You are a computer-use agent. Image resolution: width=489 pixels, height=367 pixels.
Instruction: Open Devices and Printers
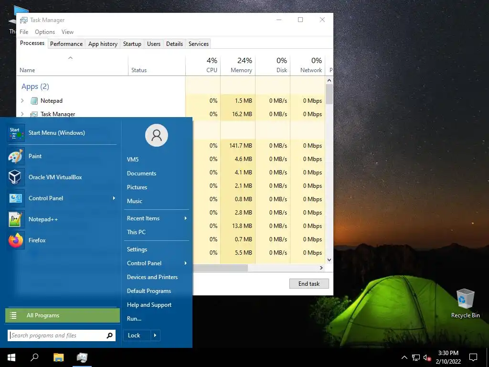(x=152, y=277)
